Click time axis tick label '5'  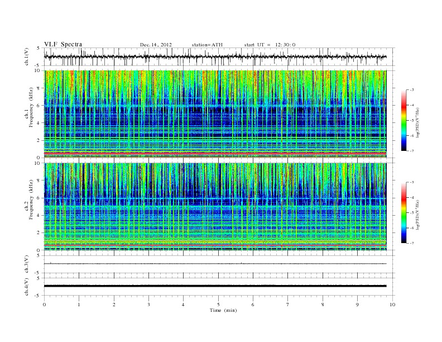click(x=218, y=305)
